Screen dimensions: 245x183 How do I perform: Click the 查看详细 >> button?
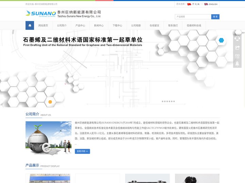pyautogui.click(x=82, y=151)
